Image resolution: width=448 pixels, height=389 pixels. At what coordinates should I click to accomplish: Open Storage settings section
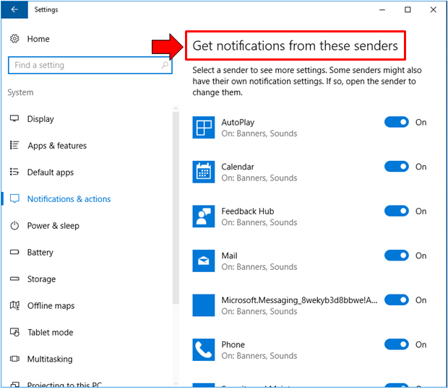[41, 279]
